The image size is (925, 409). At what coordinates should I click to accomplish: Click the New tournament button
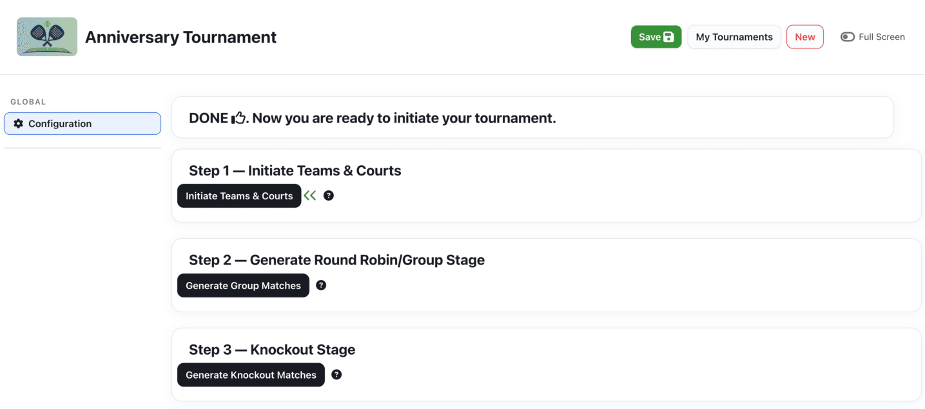click(x=804, y=37)
